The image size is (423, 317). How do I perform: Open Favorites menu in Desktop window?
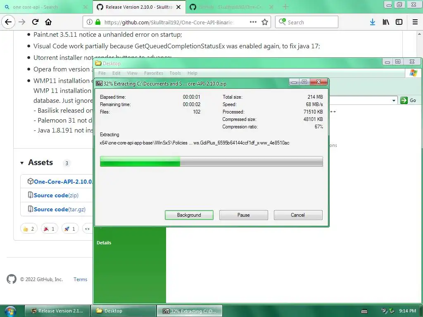click(x=154, y=73)
